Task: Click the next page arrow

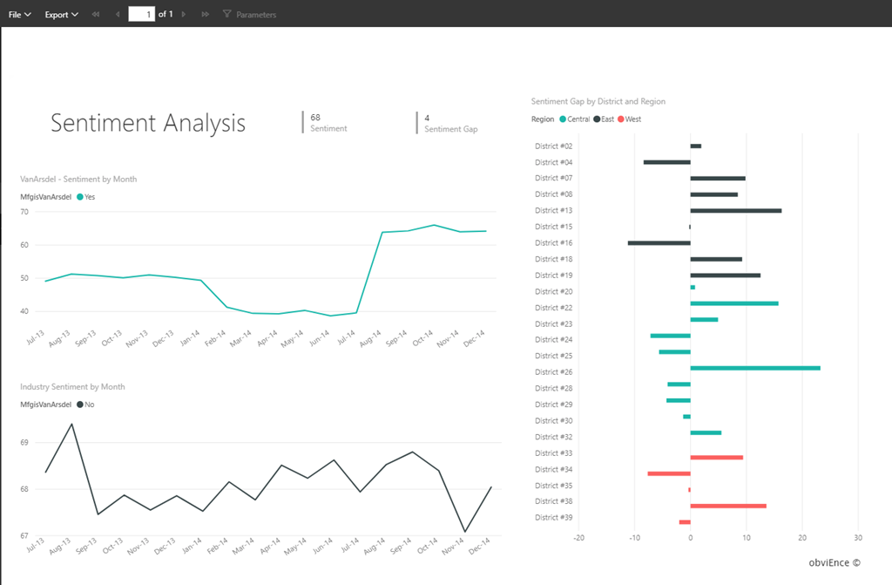Action: click(x=183, y=15)
